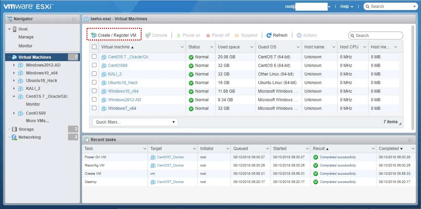Screen dimensions: 421x209
Task: Click the Create / Register VM icon
Action: (94, 35)
